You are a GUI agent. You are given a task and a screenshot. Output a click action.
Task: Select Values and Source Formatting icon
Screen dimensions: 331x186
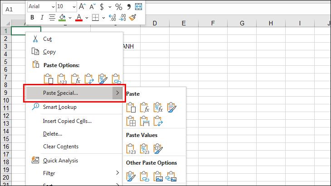(158, 149)
